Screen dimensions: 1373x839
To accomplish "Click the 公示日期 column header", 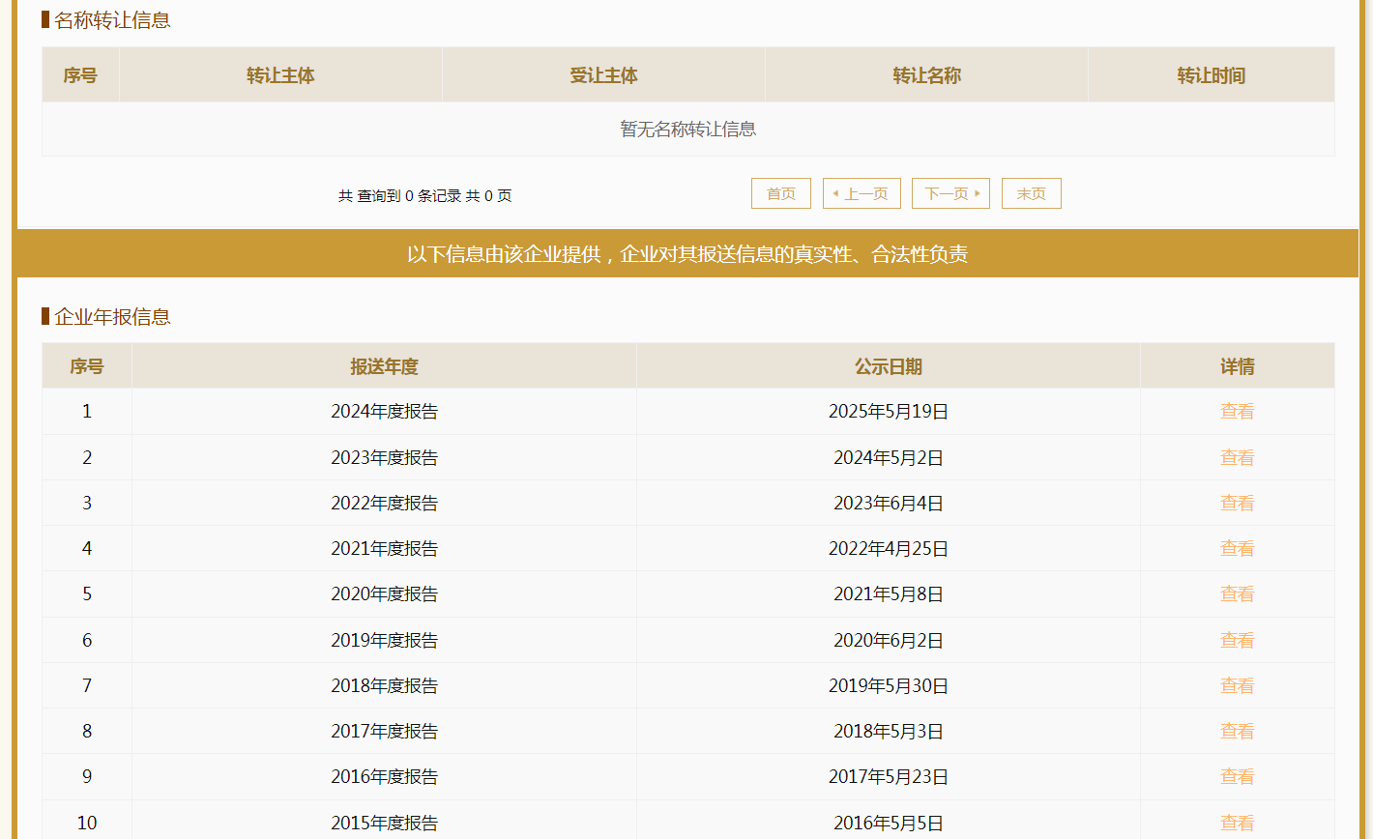I will (888, 366).
